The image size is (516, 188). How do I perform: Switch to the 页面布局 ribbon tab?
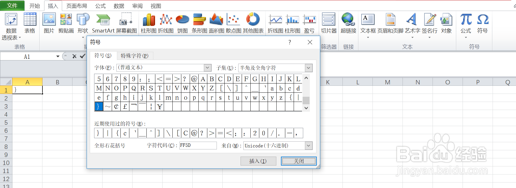[x=77, y=6]
